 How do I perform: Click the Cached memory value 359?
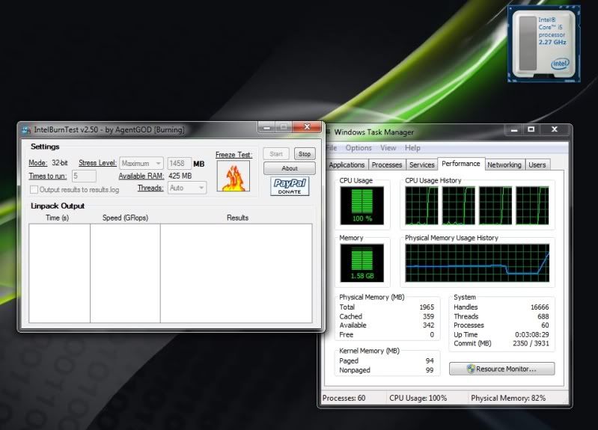[x=428, y=316]
